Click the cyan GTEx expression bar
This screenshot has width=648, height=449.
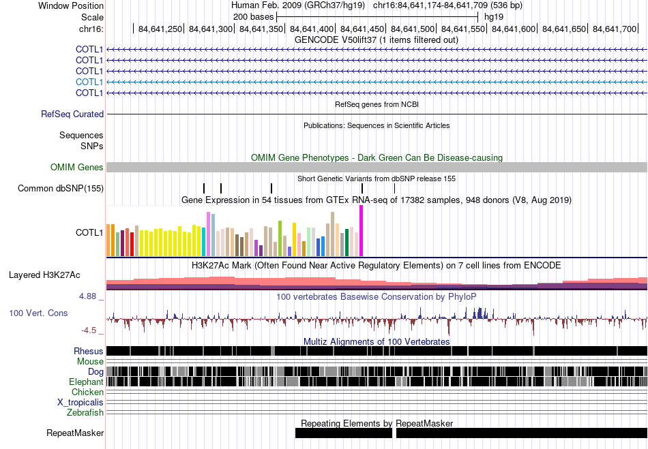point(204,242)
